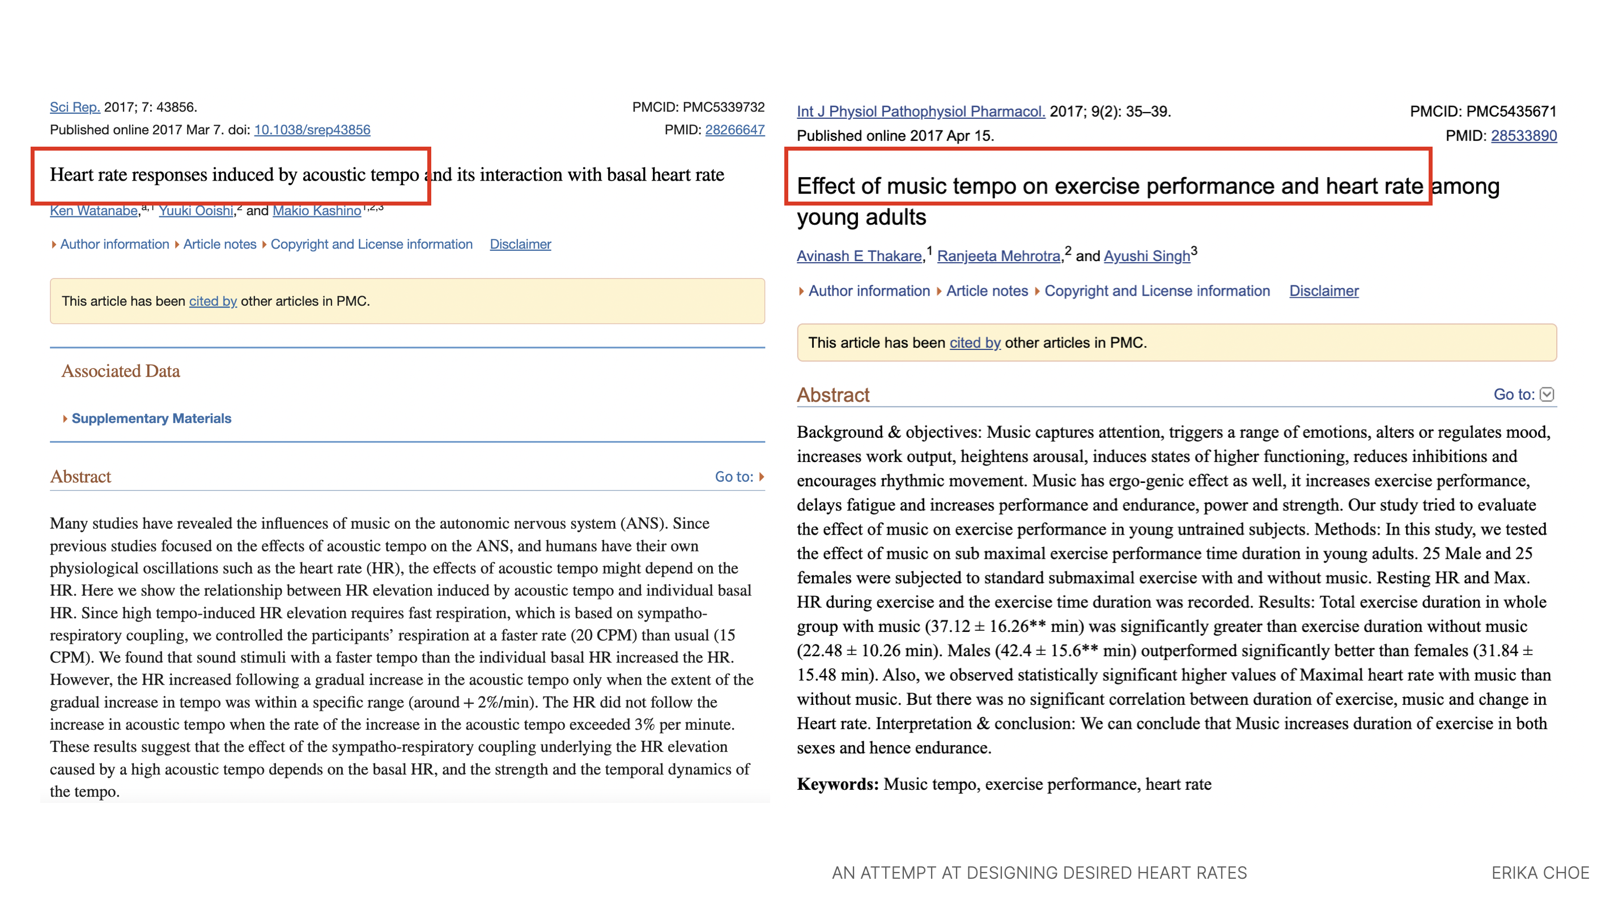Open Disclaimer link in left article

coord(520,244)
